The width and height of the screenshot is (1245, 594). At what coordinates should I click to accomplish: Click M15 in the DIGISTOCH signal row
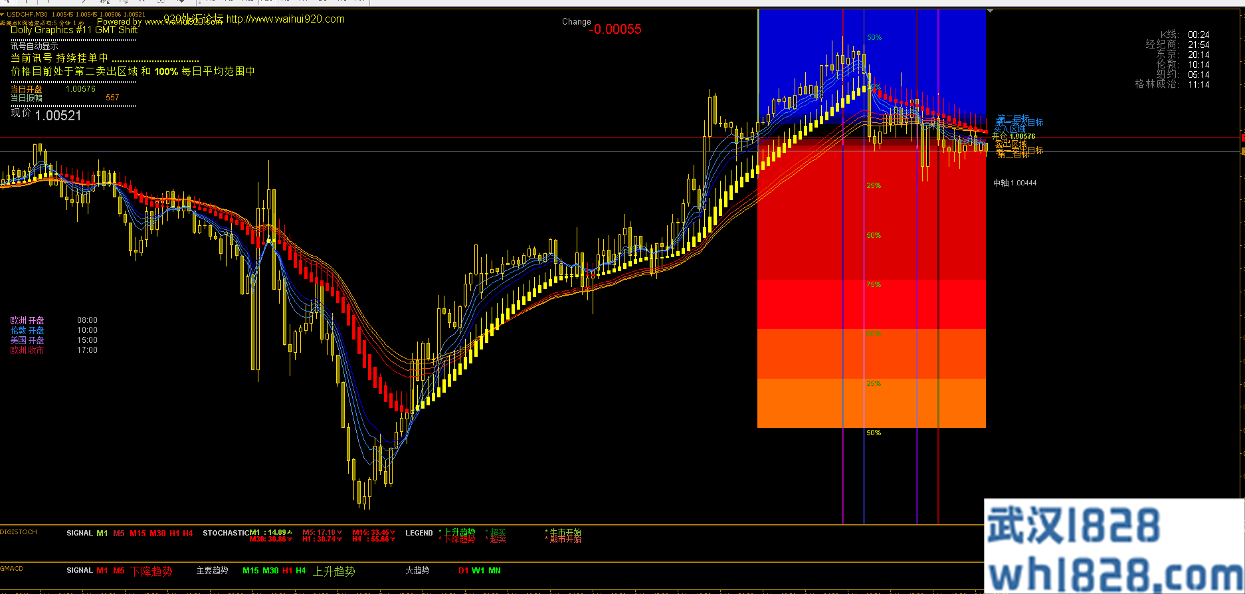coord(138,534)
